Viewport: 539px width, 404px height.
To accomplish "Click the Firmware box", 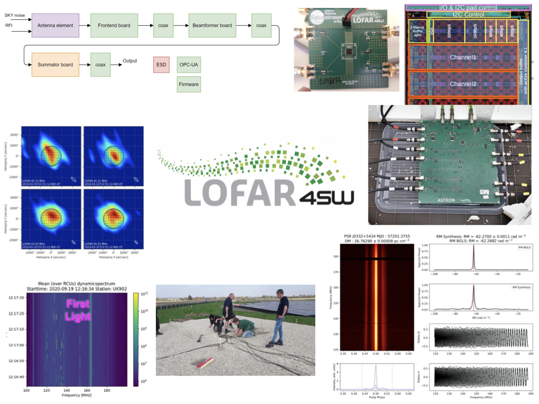I will click(189, 84).
